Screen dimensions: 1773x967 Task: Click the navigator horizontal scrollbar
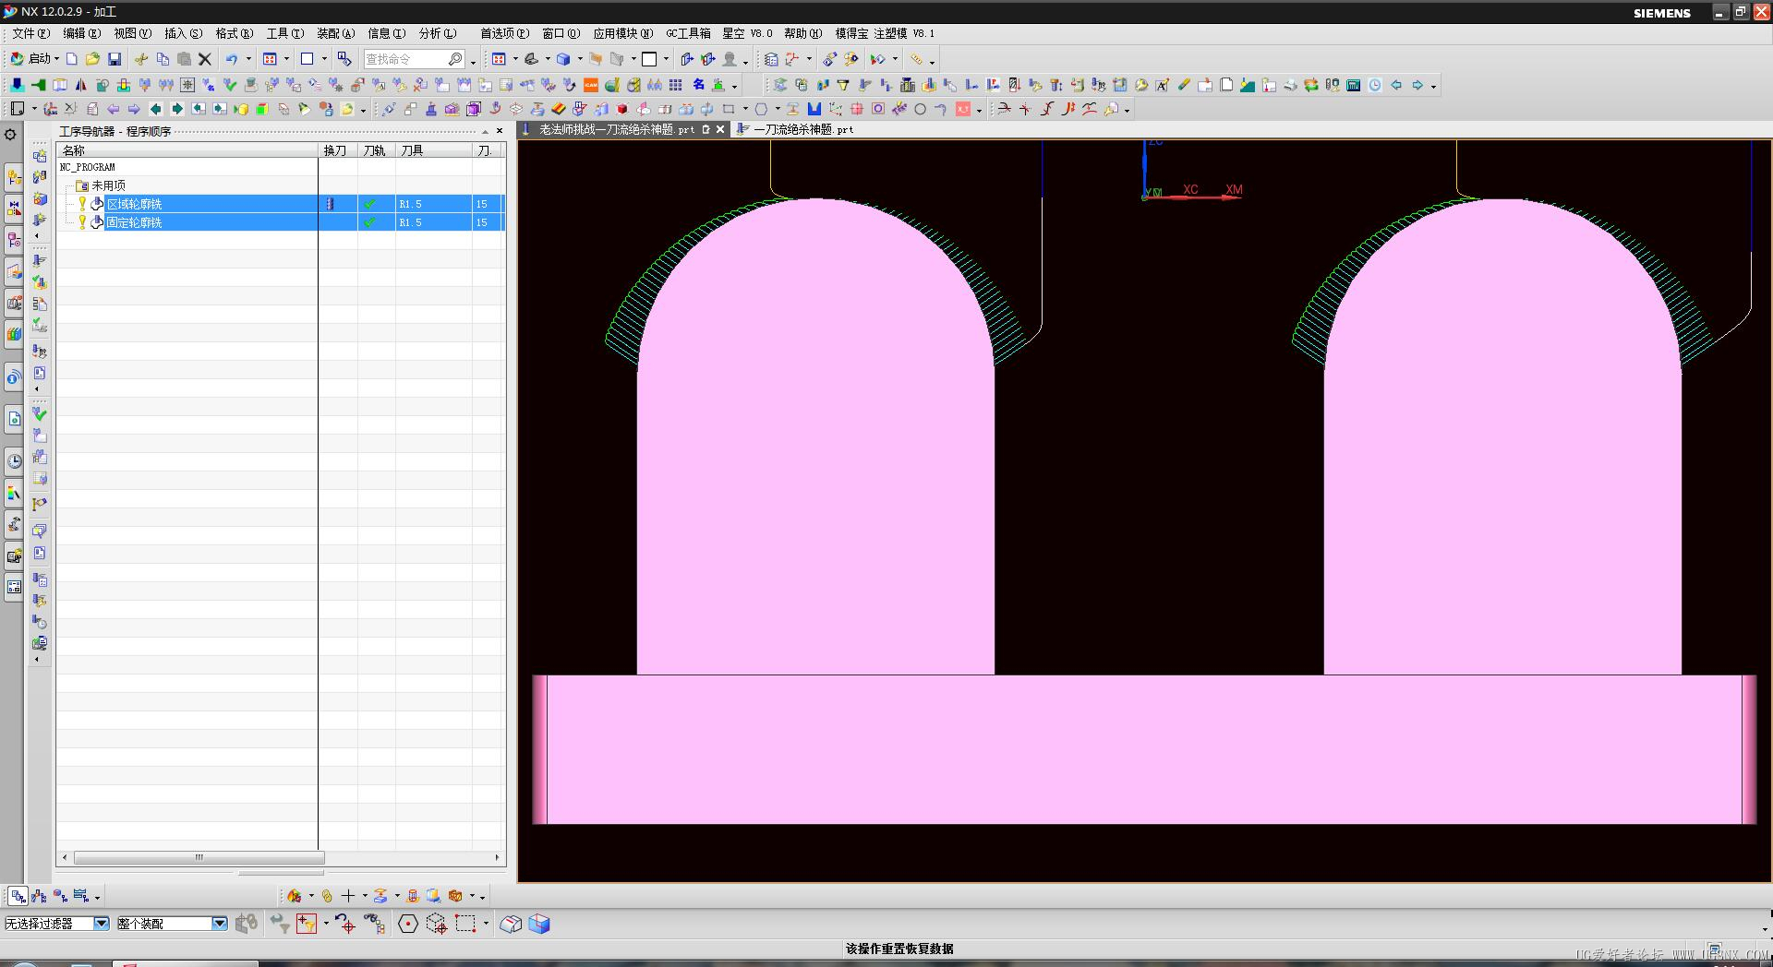pyautogui.click(x=199, y=857)
